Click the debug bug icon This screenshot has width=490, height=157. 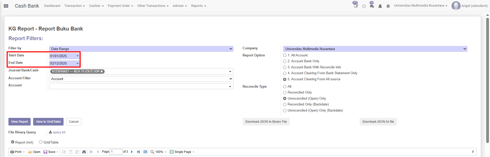[x=388, y=6]
